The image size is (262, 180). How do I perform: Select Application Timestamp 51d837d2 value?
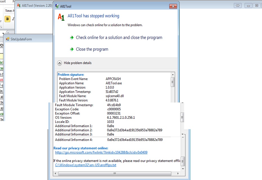pos(112,92)
